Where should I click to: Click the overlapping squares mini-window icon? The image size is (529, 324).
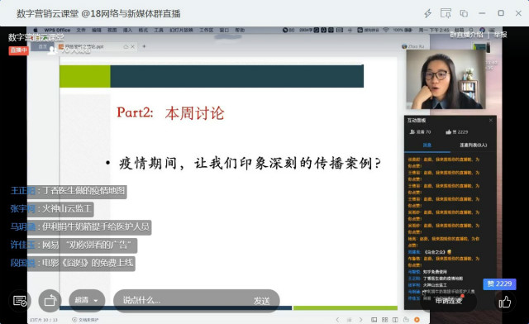tap(464, 13)
